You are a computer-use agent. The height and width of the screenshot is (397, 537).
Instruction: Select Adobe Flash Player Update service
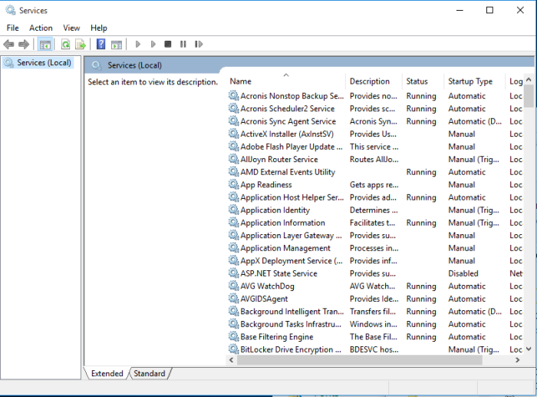click(376, 147)
